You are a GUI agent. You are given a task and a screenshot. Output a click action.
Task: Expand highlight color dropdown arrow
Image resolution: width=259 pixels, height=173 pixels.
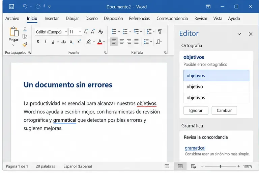[x=94, y=42]
